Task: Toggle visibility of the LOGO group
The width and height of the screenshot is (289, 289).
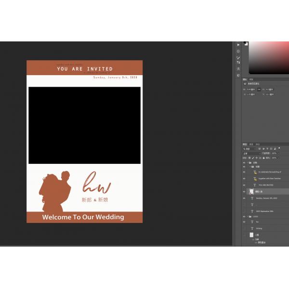Action: (244, 216)
